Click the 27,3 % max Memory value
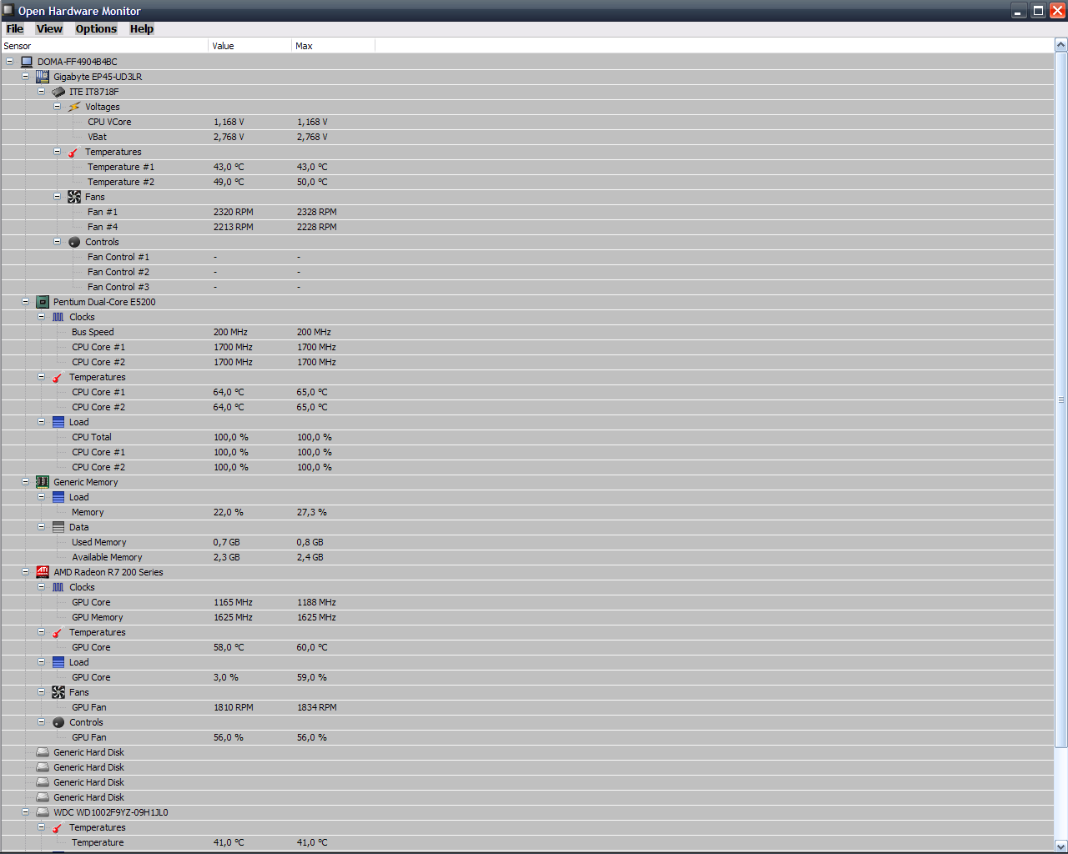The height and width of the screenshot is (854, 1068). tap(312, 512)
